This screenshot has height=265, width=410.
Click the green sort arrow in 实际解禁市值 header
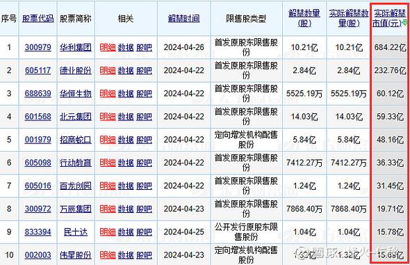(404, 23)
